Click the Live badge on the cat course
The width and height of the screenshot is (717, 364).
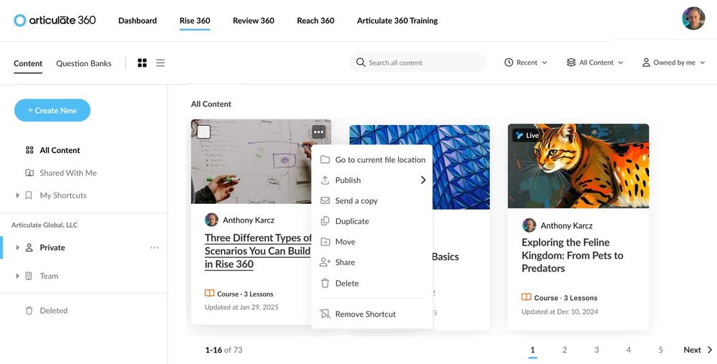pyautogui.click(x=527, y=135)
